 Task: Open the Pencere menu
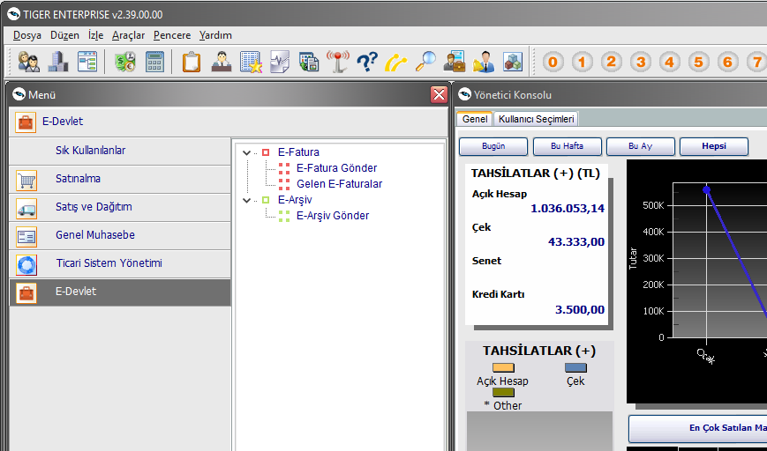coord(172,35)
